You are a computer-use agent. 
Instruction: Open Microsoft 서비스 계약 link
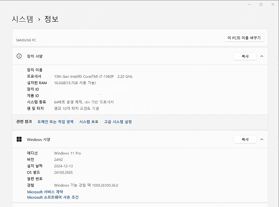[45, 192]
